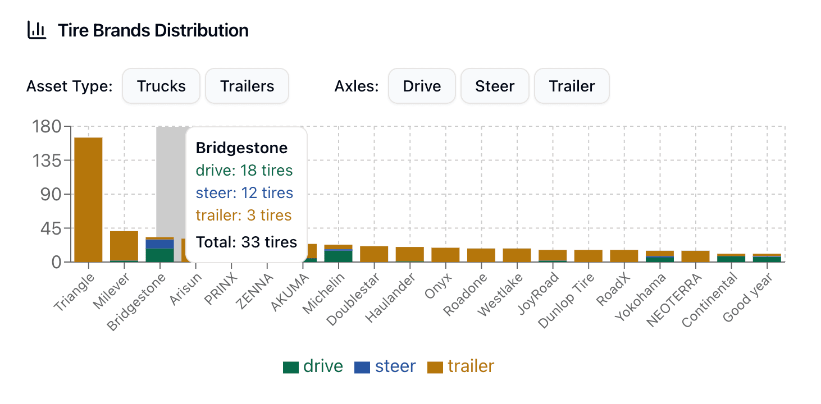The height and width of the screenshot is (404, 821).
Task: Click the orange trailer legend swatch
Action: pos(435,368)
